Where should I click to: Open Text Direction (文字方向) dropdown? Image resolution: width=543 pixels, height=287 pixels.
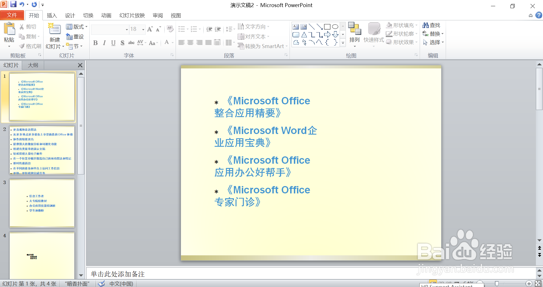(x=253, y=27)
